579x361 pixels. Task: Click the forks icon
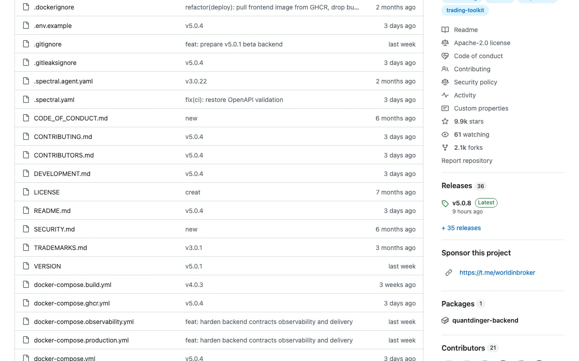(x=445, y=148)
